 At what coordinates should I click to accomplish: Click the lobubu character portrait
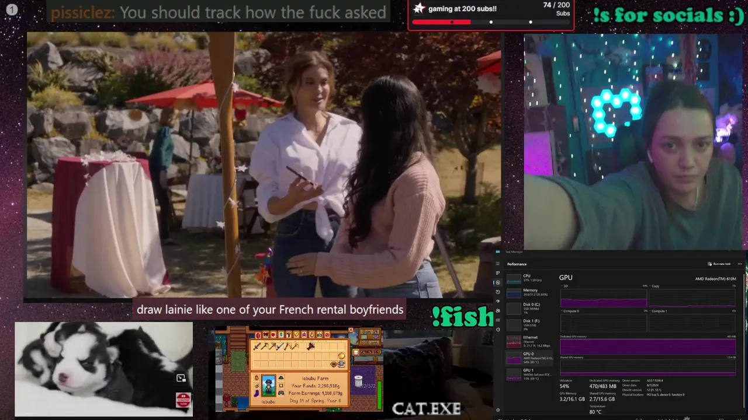269,386
